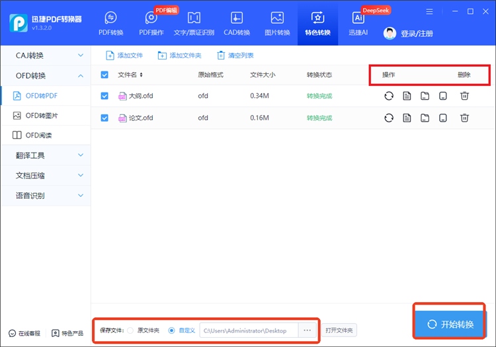Select OFD转图片 in sidebar
Screen dimensions: 496x347
click(x=46, y=116)
